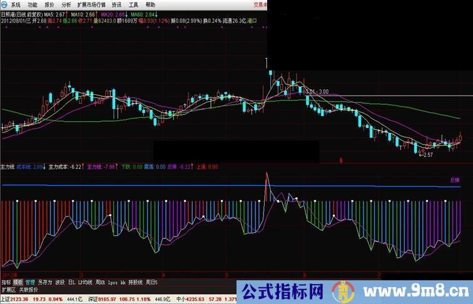Select the 模板 tab
The height and width of the screenshot is (304, 473).
pyautogui.click(x=18, y=282)
